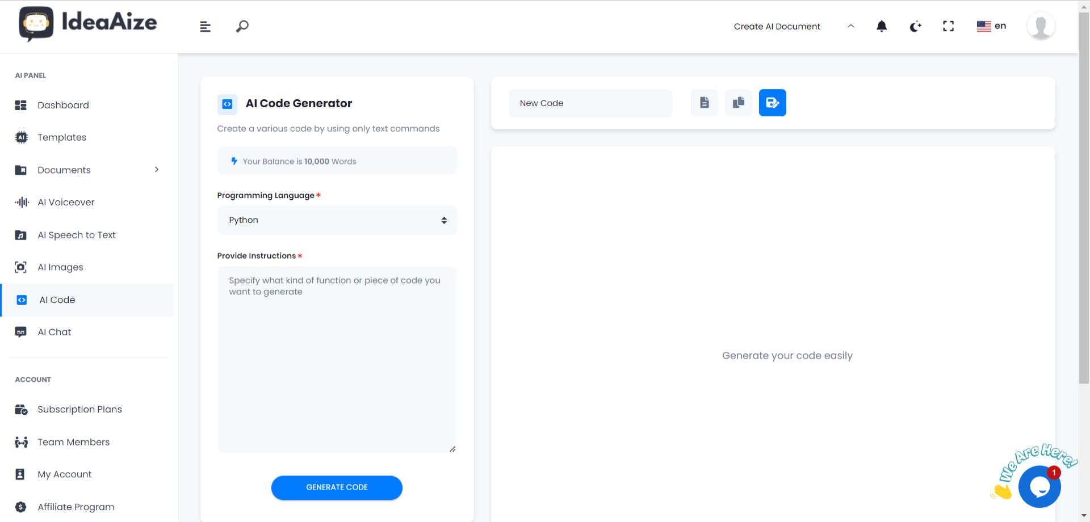Open the AI Images panel

[x=61, y=267]
